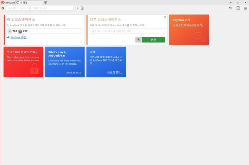Click the green 연결 button
This screenshot has height=165, width=249.
(x=153, y=40)
